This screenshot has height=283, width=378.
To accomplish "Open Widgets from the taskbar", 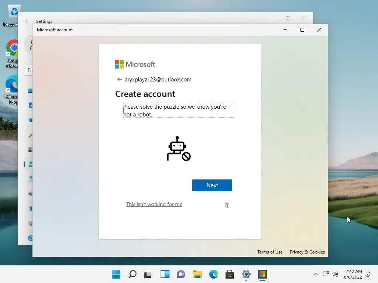I will click(165, 274).
